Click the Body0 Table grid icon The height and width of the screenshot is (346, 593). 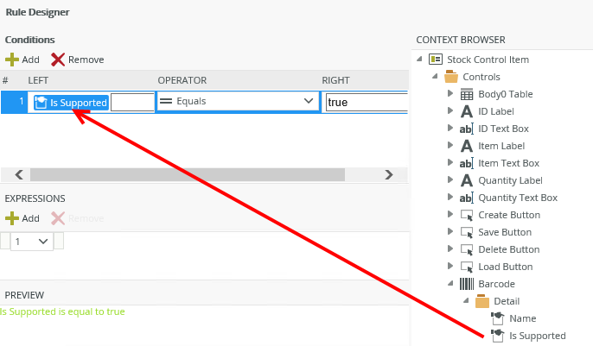(x=466, y=94)
